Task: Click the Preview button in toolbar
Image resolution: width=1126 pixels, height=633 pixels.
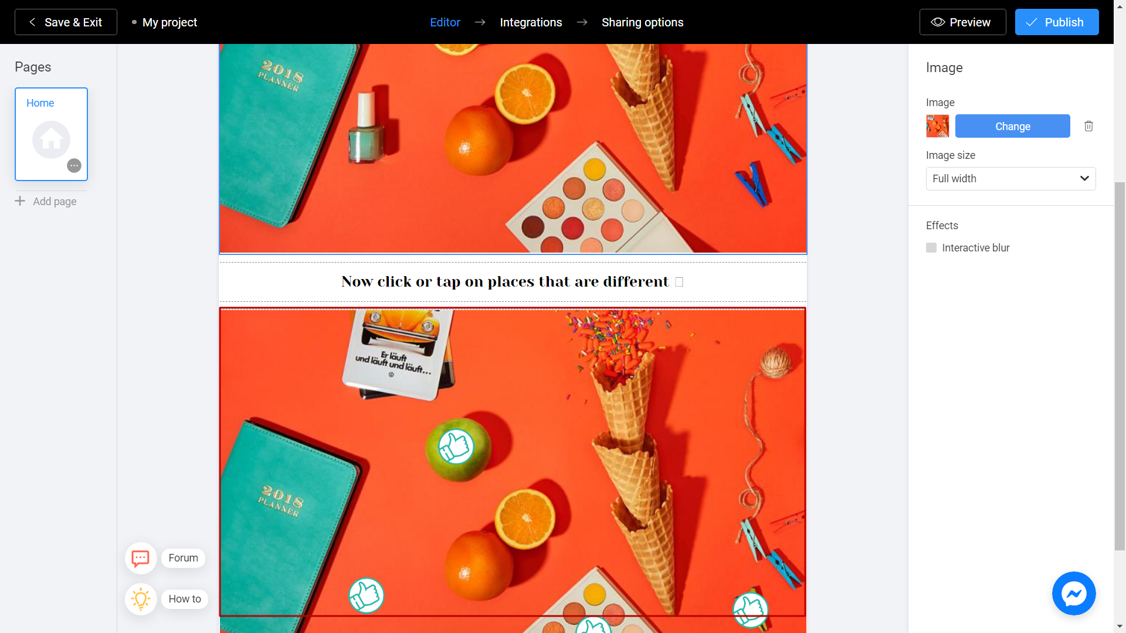Action: pos(962,22)
